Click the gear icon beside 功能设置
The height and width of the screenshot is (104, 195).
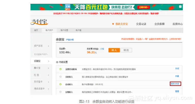[57, 62]
